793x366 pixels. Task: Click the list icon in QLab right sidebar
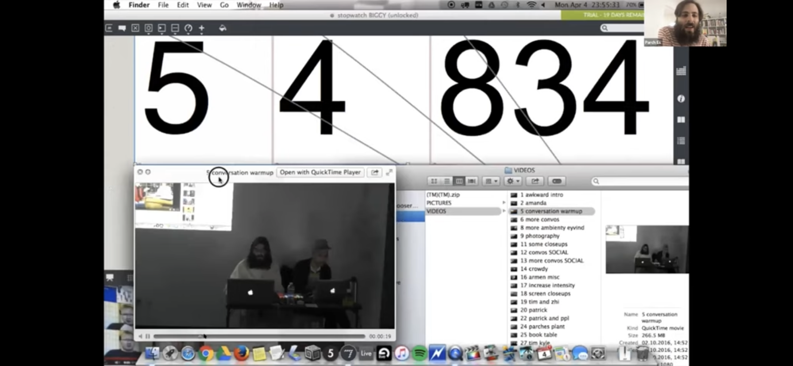681,141
